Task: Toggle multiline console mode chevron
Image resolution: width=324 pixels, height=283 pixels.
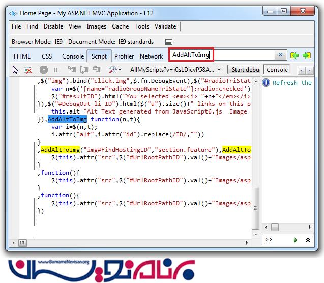Action: (x=307, y=239)
